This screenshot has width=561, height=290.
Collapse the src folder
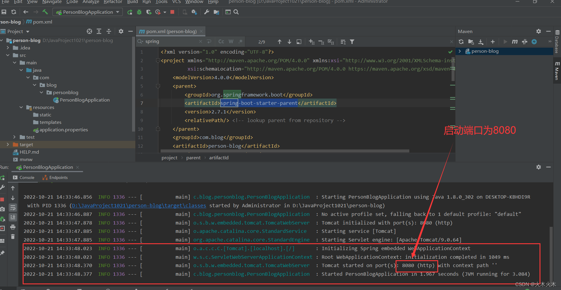coord(8,55)
